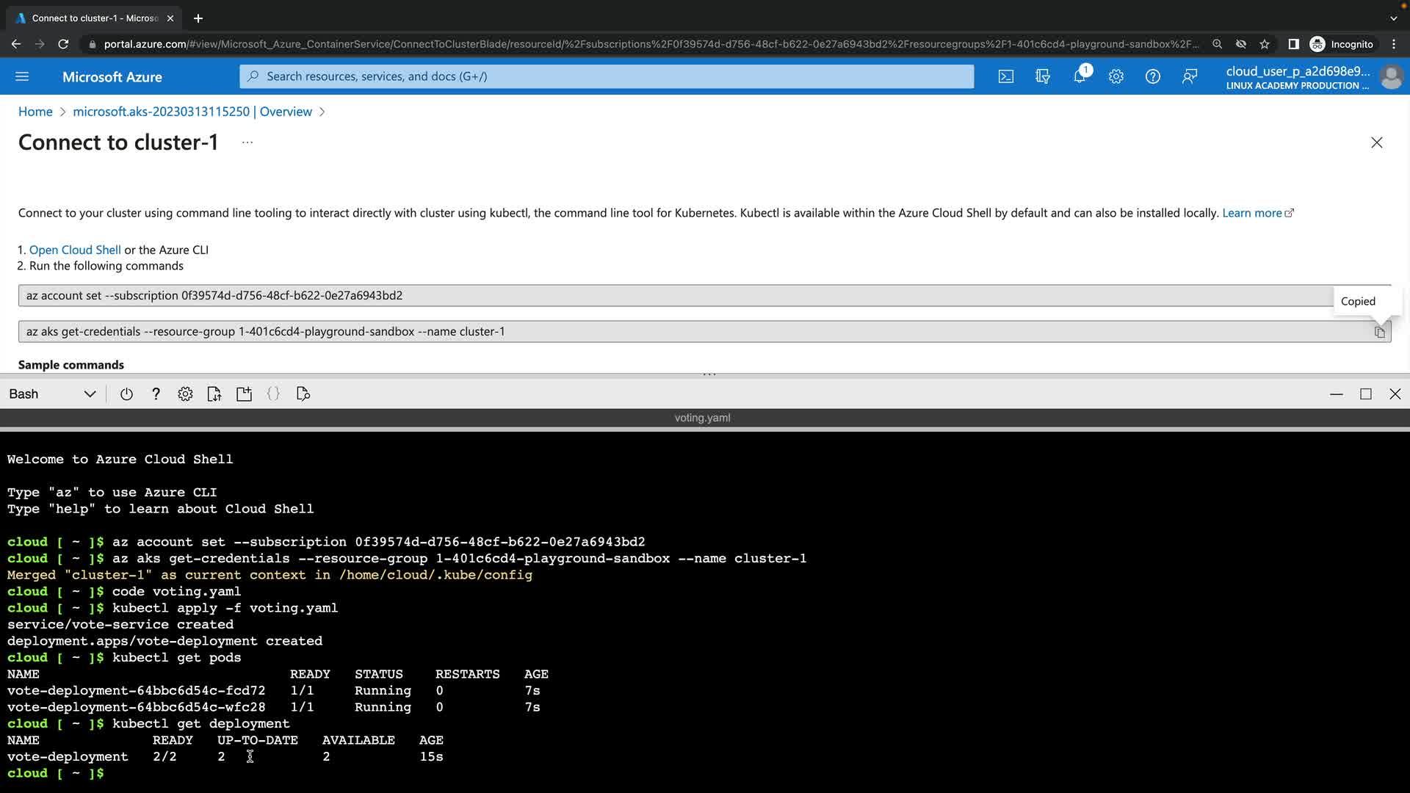Restart Cloud Shell with power icon
The image size is (1410, 793).
click(126, 394)
